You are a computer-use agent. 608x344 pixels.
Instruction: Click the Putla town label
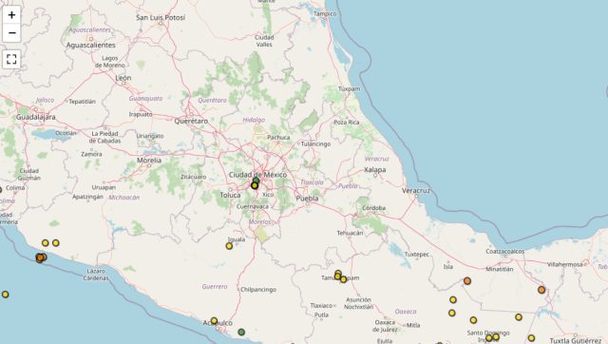coord(321,315)
